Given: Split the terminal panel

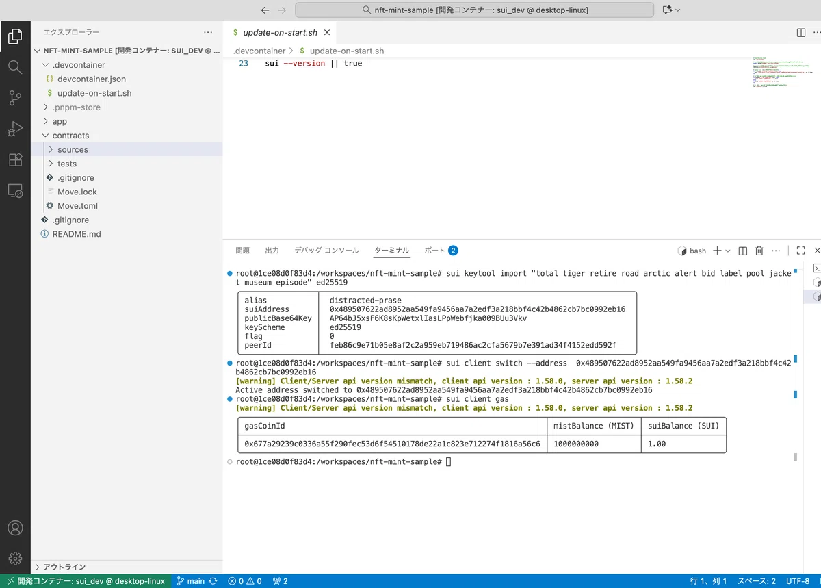Looking at the screenshot, I should (742, 251).
